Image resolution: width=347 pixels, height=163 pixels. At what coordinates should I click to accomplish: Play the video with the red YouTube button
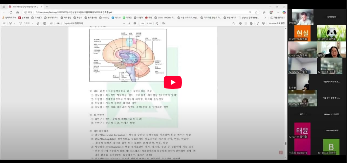[172, 82]
